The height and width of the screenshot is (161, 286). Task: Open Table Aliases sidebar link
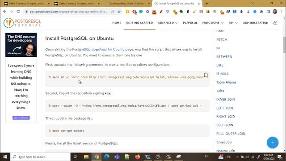point(226,82)
